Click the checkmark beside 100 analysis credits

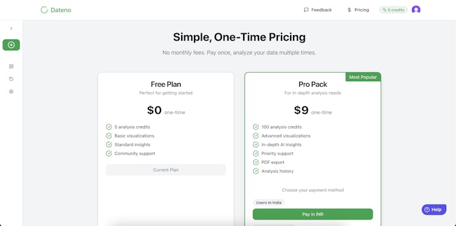[255, 127]
